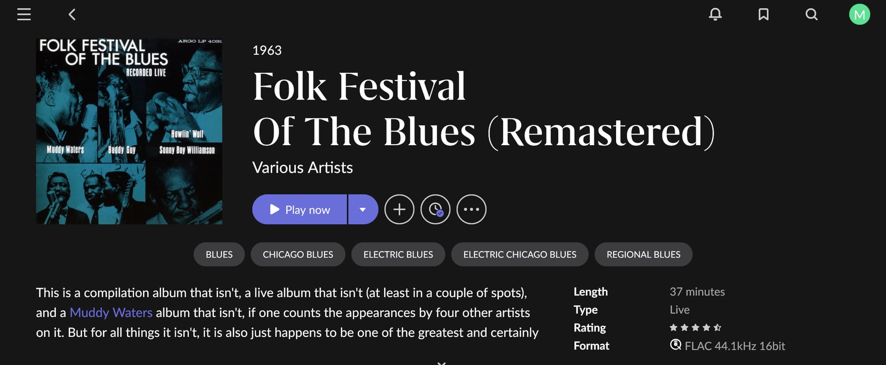Select the BLUES genre tag
The width and height of the screenshot is (886, 365).
point(219,254)
